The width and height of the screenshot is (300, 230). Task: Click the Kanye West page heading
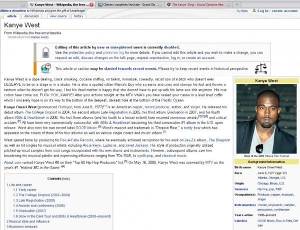pyautogui.click(x=22, y=25)
